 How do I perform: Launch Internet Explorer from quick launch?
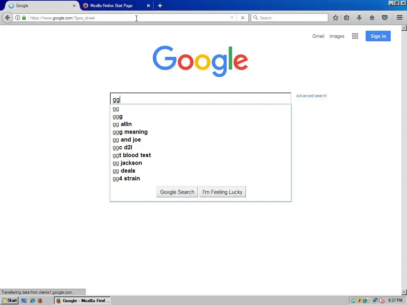pos(32,301)
